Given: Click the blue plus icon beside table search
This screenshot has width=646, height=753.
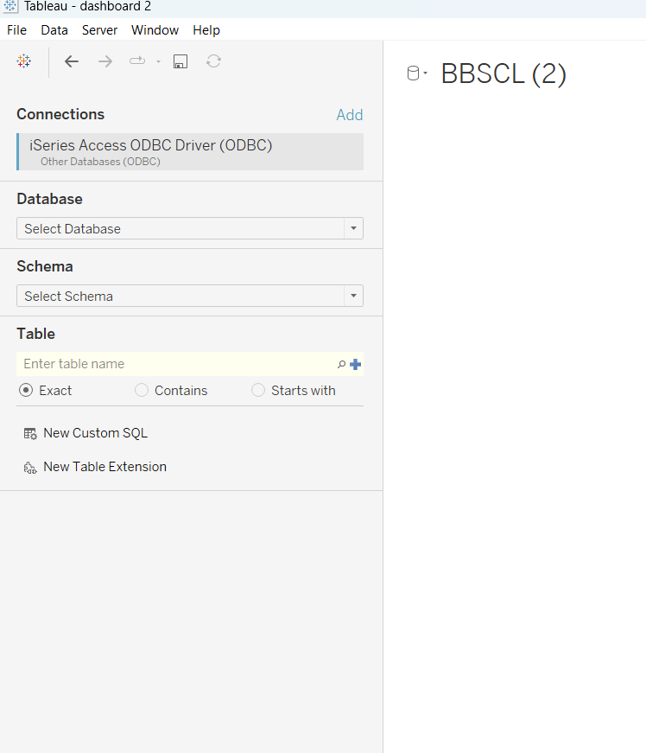Looking at the screenshot, I should click(x=355, y=365).
